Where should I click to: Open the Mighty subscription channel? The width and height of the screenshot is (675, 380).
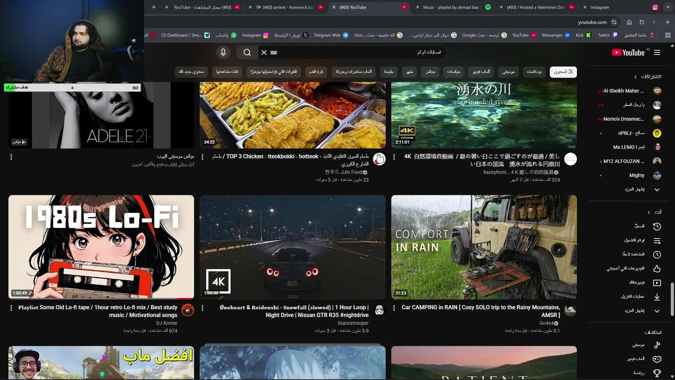(x=630, y=175)
